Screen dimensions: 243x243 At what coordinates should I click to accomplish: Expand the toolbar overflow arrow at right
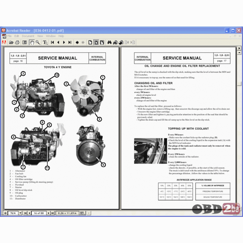239,48
